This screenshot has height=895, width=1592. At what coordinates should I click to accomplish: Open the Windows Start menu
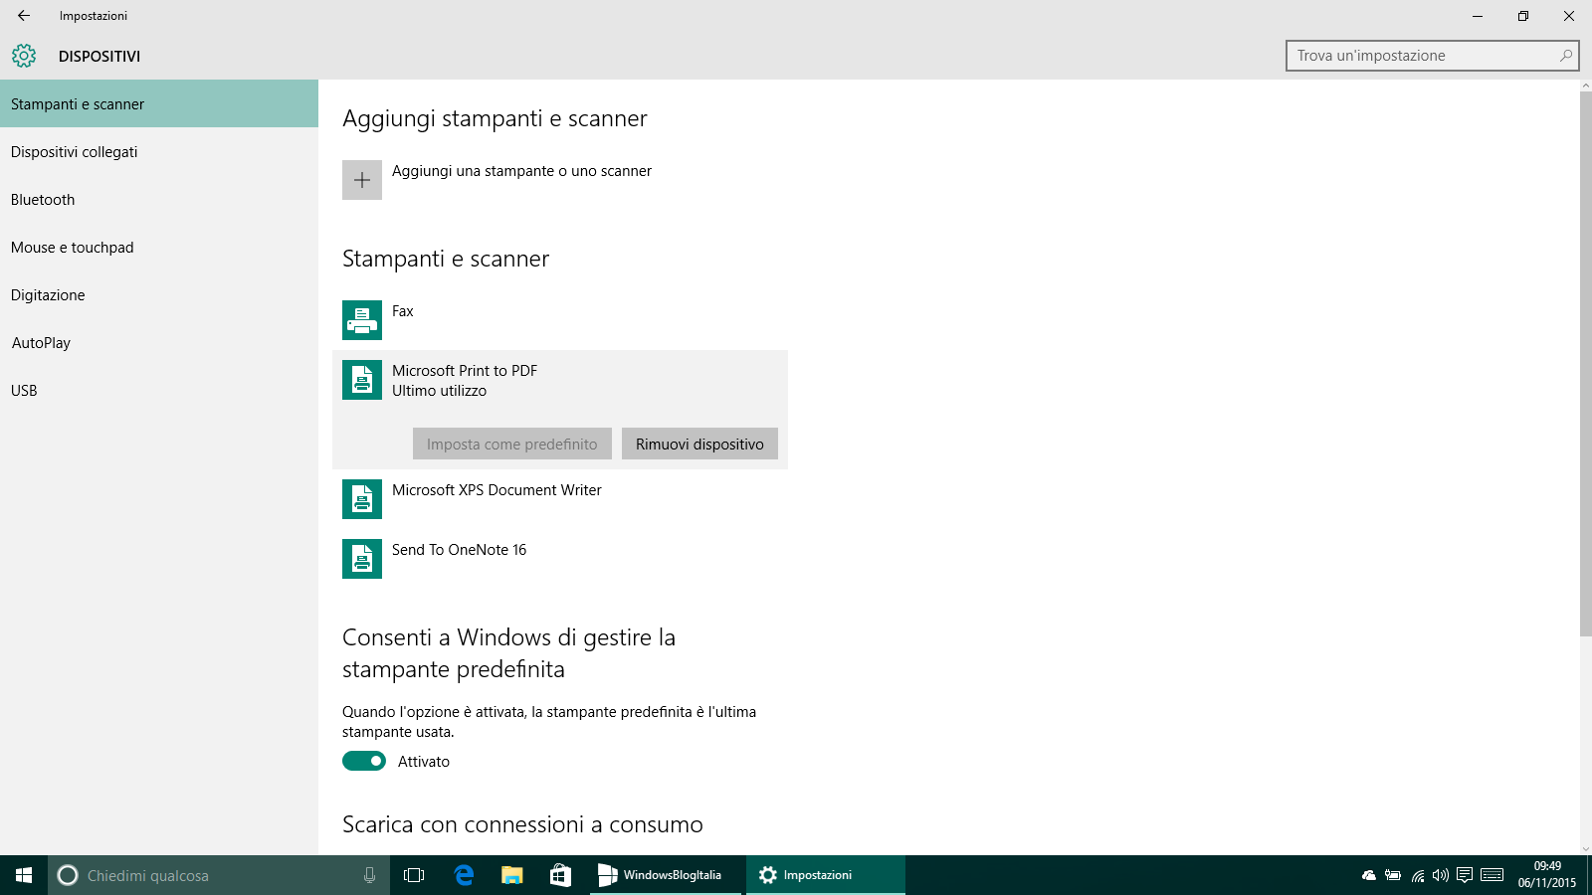point(24,875)
